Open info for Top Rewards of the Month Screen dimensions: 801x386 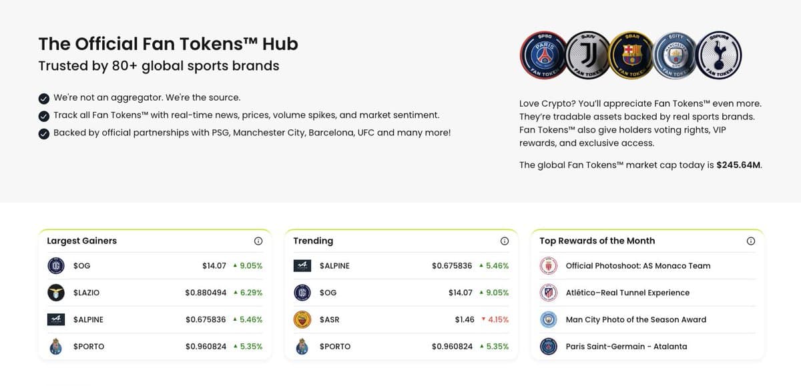pyautogui.click(x=750, y=241)
